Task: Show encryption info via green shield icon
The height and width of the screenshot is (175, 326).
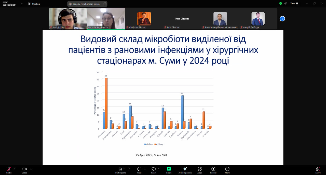Action: pos(280,4)
